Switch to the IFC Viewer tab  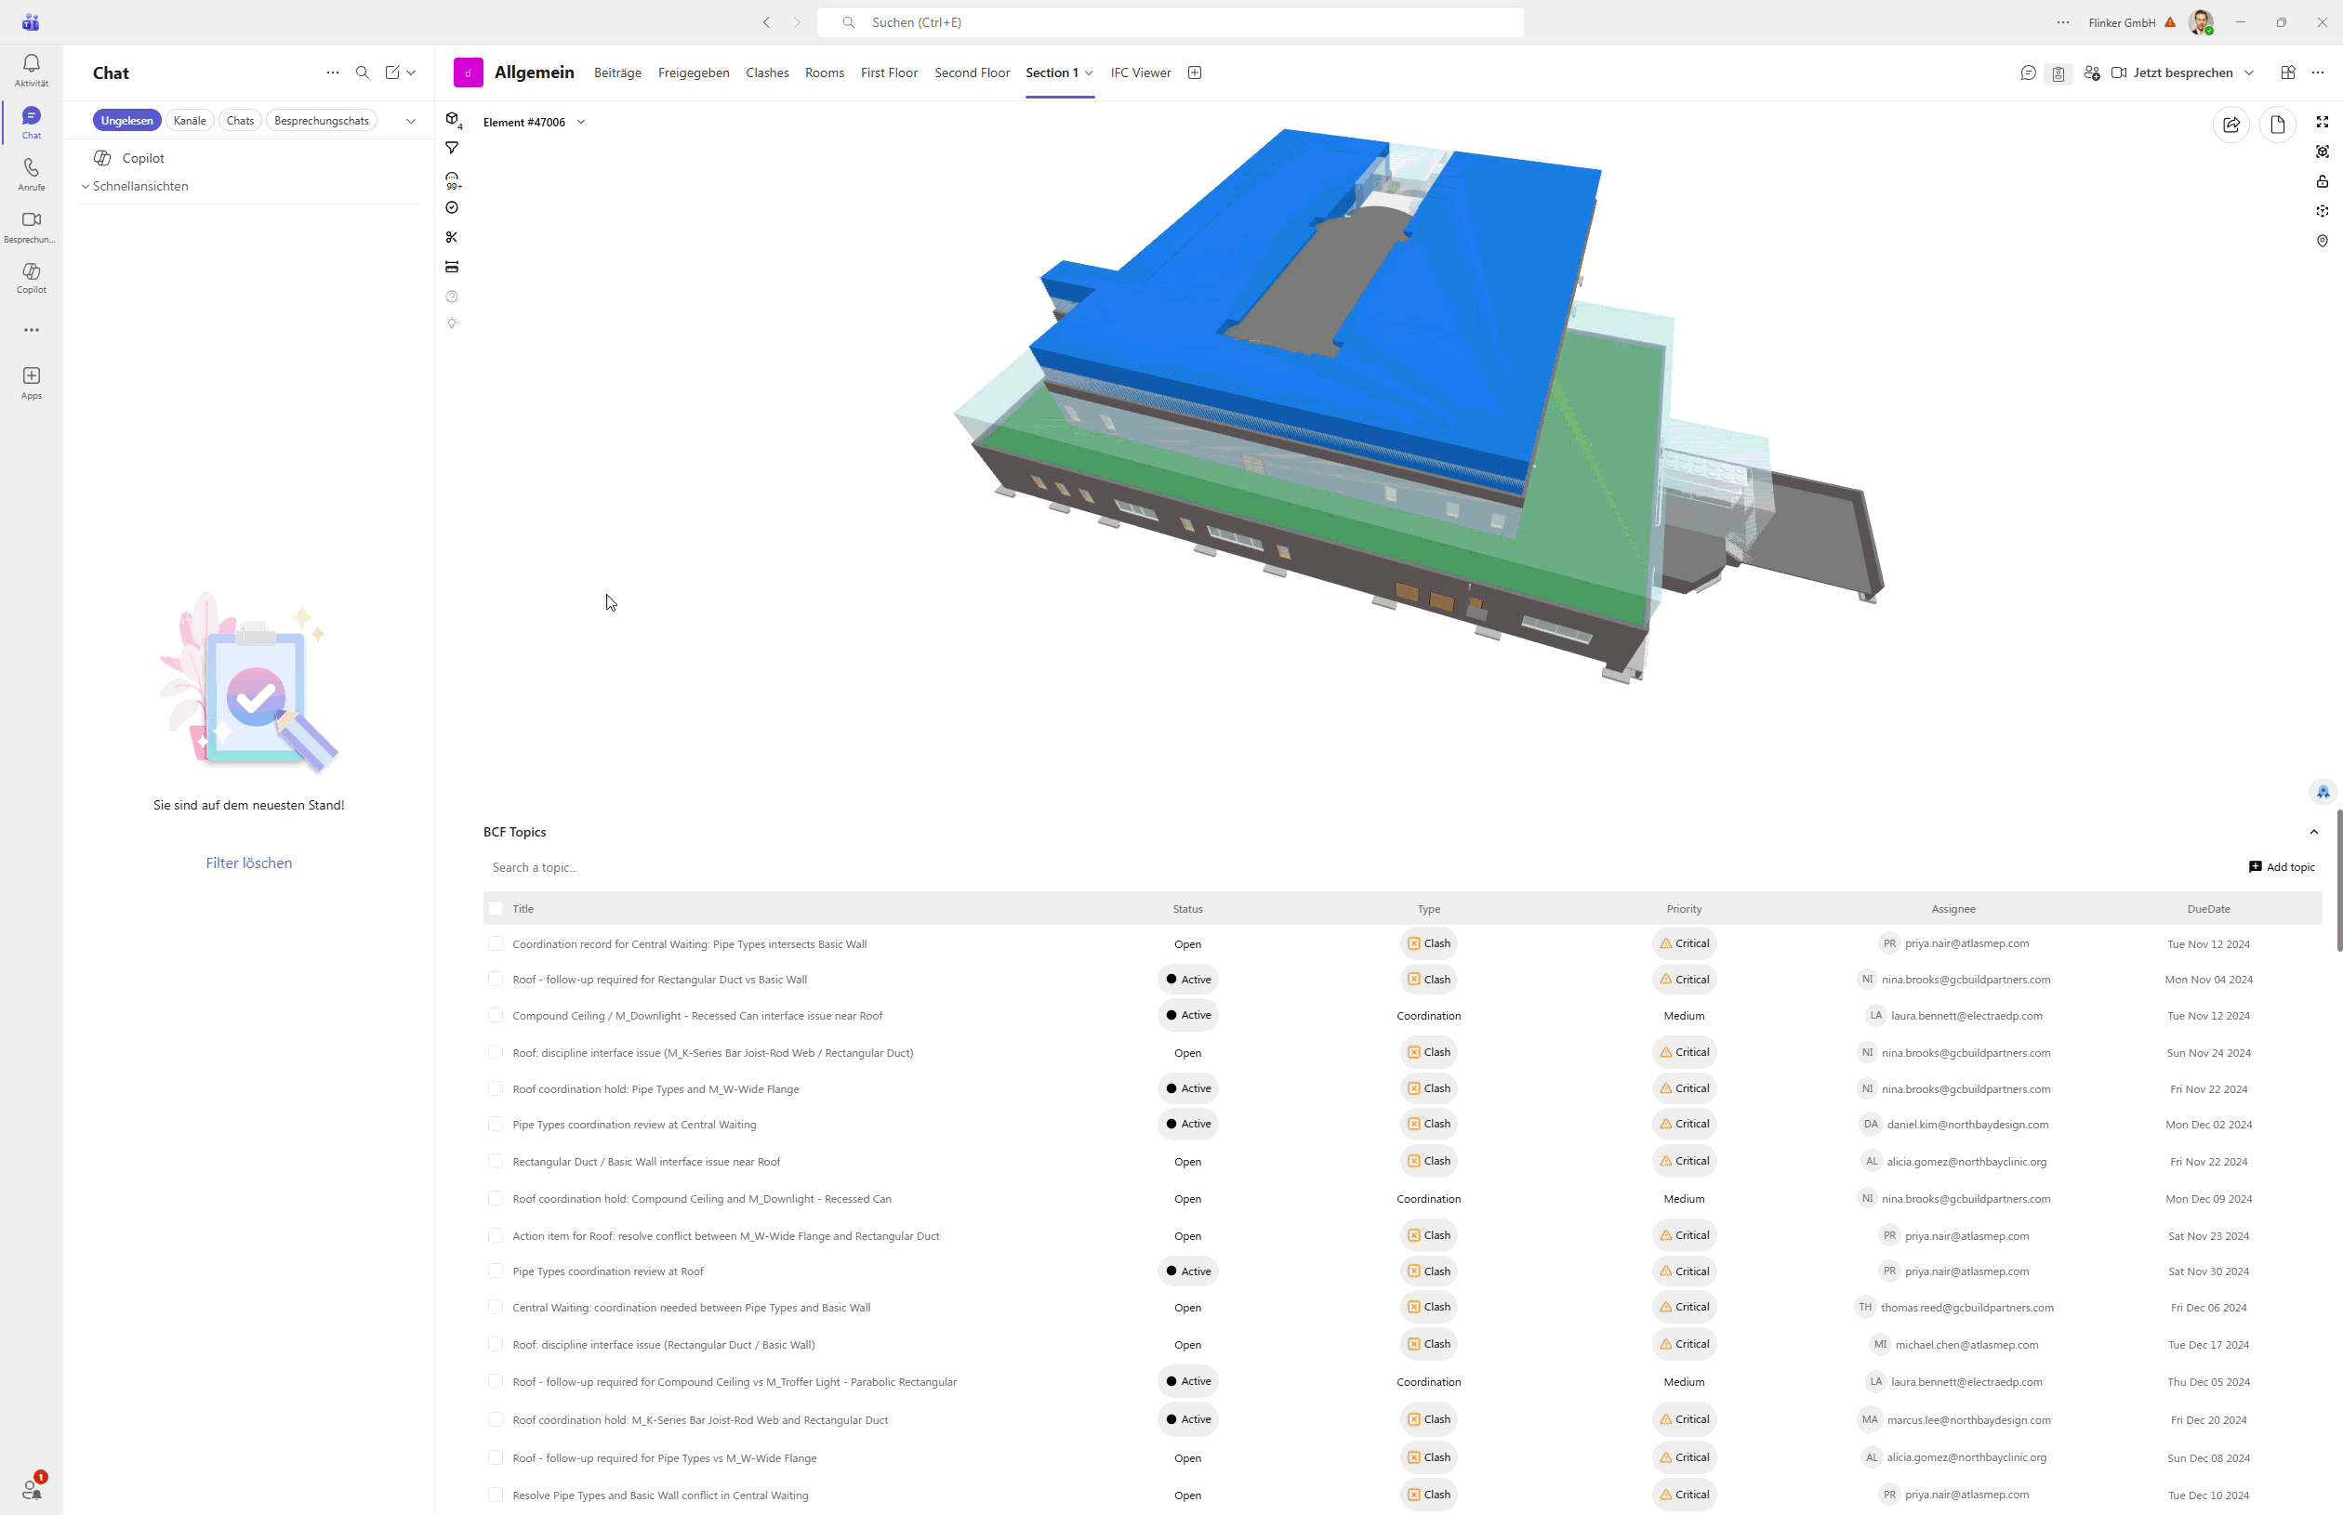click(x=1141, y=72)
